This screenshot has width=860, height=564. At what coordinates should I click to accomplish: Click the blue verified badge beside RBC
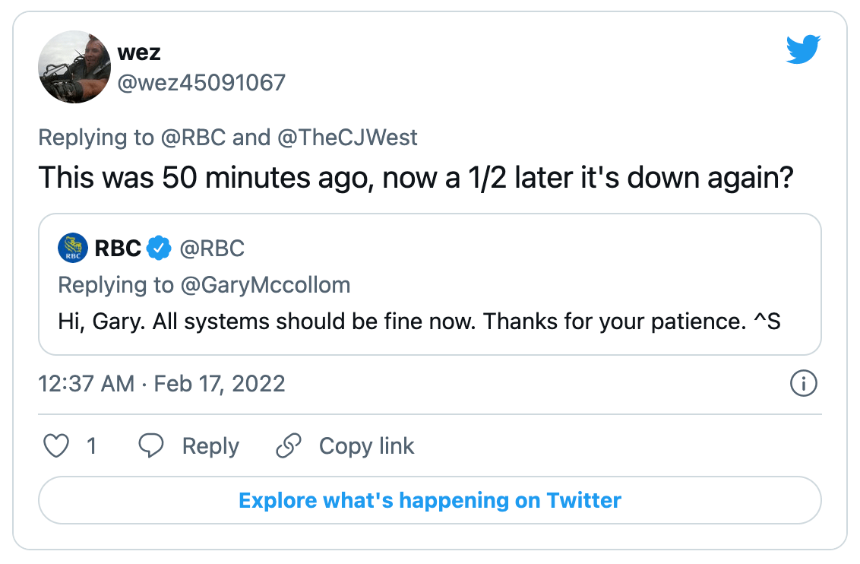pos(158,249)
